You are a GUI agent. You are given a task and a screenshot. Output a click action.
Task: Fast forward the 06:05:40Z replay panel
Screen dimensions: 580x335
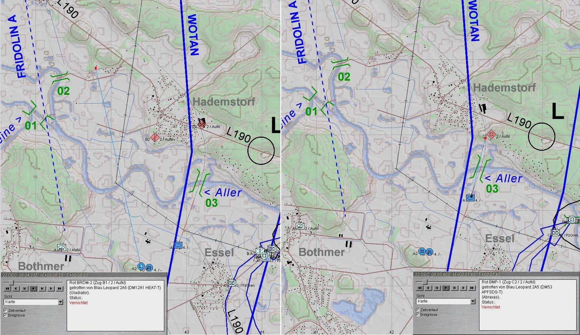point(472,288)
